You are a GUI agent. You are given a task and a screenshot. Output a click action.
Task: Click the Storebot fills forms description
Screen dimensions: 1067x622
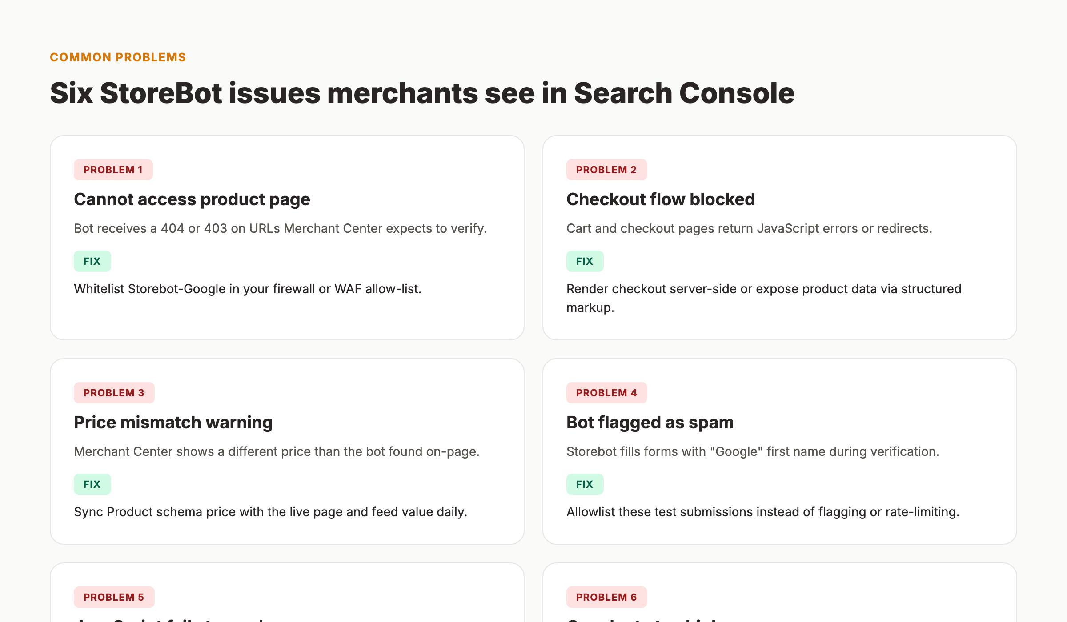[x=753, y=451]
